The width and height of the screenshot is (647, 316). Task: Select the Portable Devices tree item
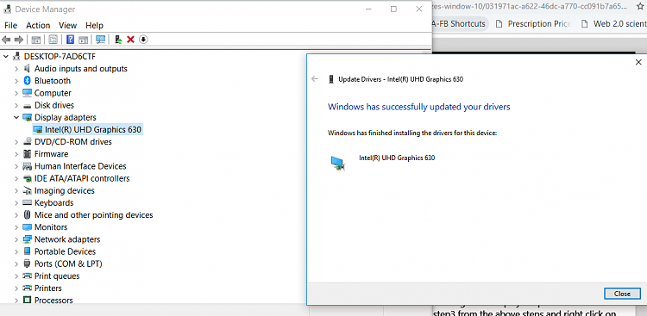[65, 251]
